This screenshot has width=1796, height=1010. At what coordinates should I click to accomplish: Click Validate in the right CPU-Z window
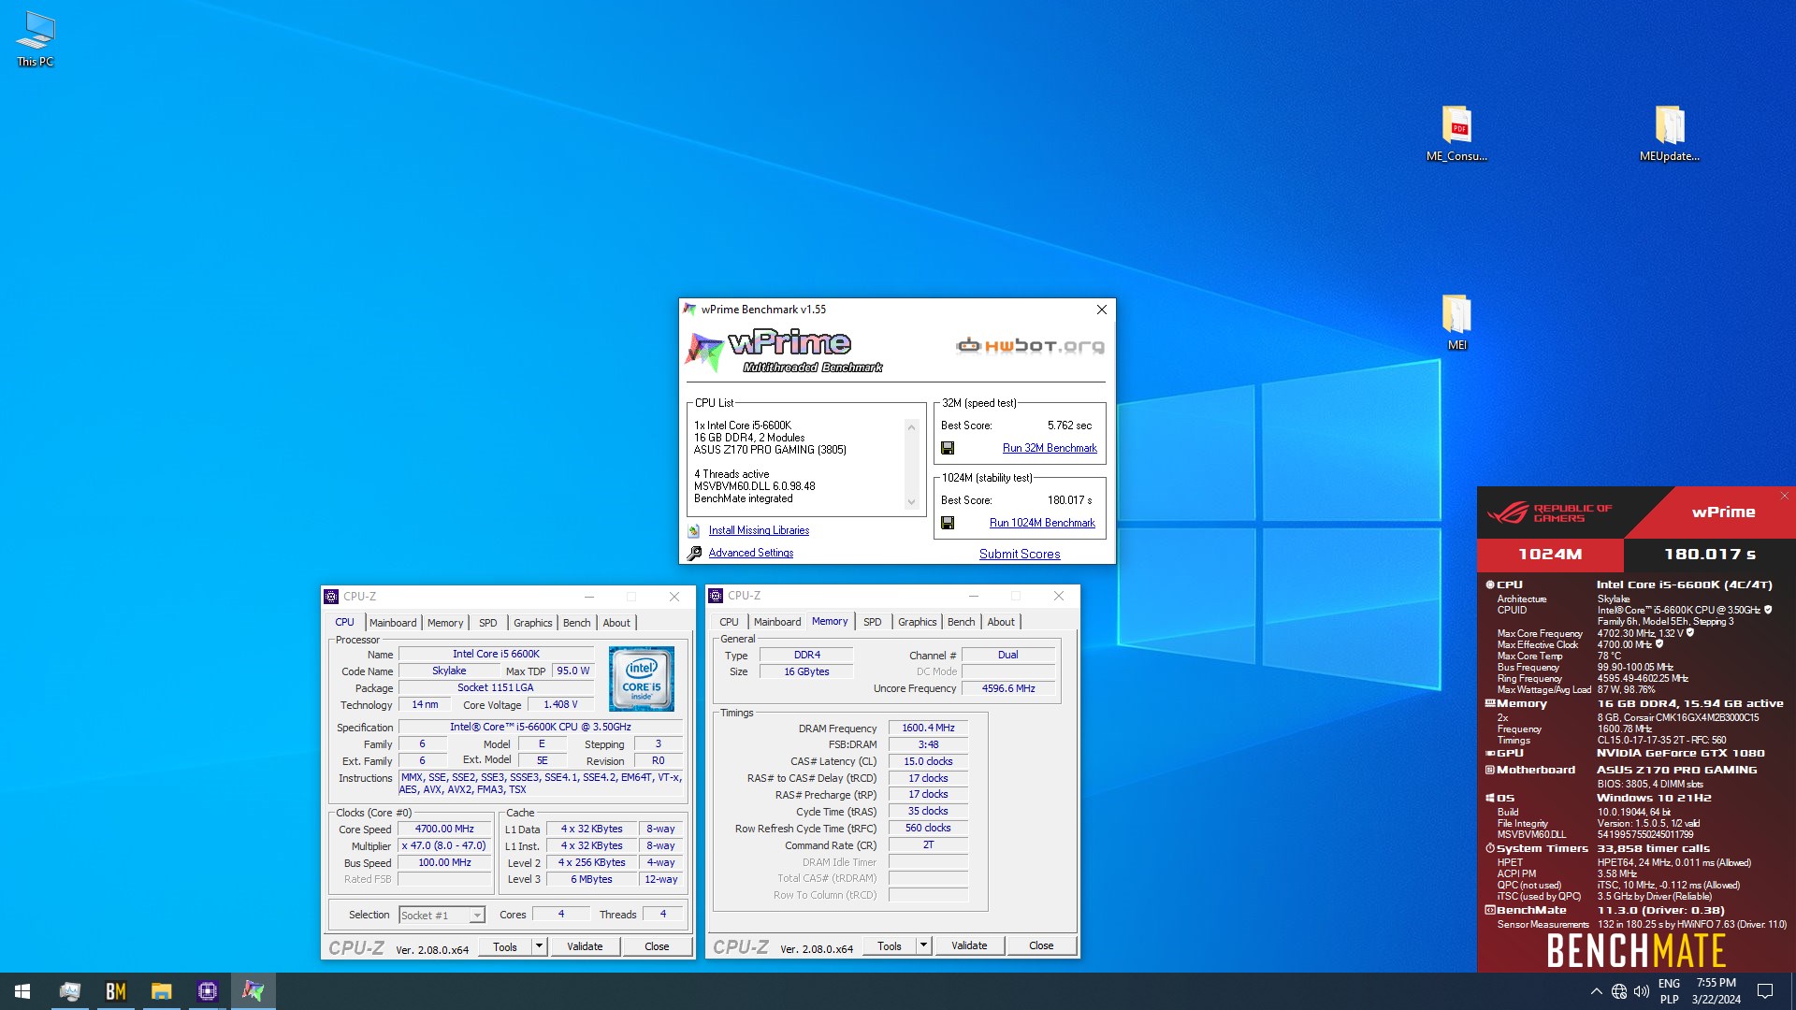pyautogui.click(x=969, y=945)
